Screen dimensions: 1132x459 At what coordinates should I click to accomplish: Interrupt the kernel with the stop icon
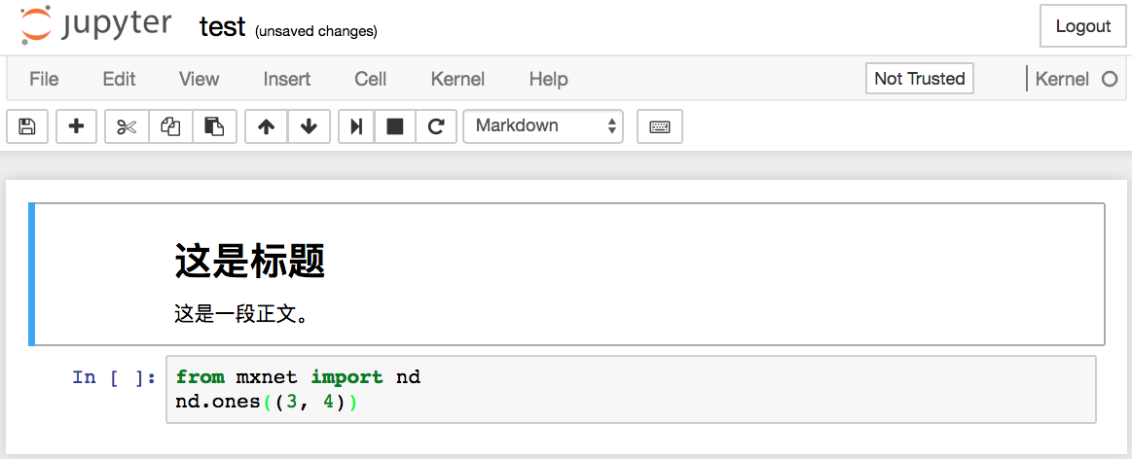coord(395,126)
